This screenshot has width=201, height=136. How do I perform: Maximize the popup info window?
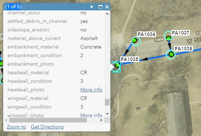[x=100, y=7]
